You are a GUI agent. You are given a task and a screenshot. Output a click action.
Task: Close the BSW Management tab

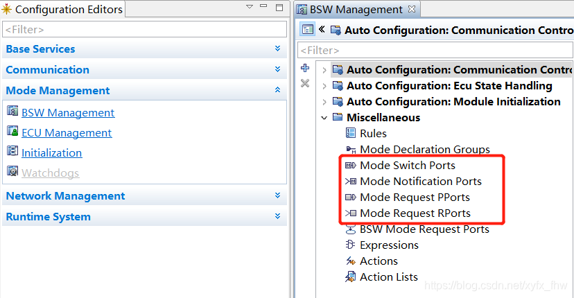coord(412,9)
